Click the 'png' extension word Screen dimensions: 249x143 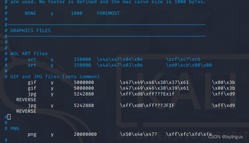coord(32,135)
